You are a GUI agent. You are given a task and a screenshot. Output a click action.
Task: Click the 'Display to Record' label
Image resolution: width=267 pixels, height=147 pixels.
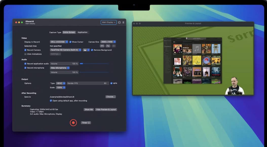click(x=32, y=42)
